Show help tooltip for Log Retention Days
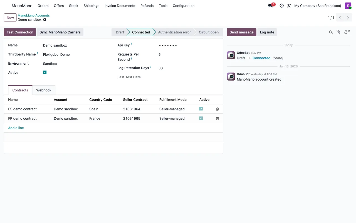The height and width of the screenshot is (223, 356). 151,67
